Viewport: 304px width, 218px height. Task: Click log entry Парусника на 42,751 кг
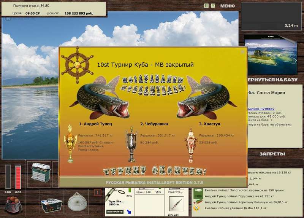[x=239, y=196]
